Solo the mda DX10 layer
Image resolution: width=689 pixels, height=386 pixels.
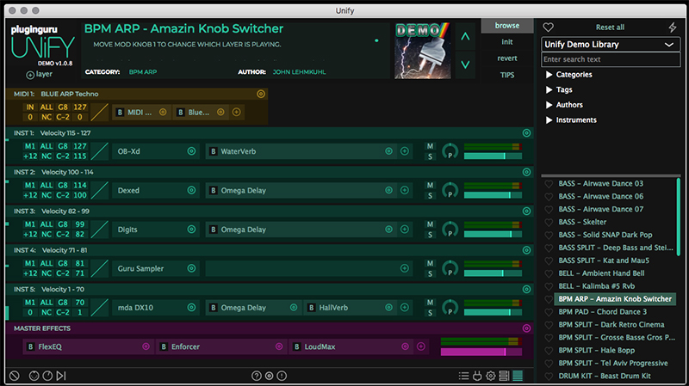430,313
